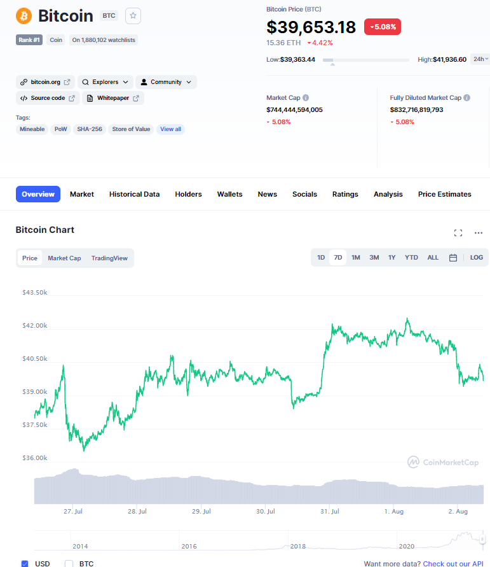490x567 pixels.
Task: Set chart range to 1D
Action: click(x=321, y=258)
